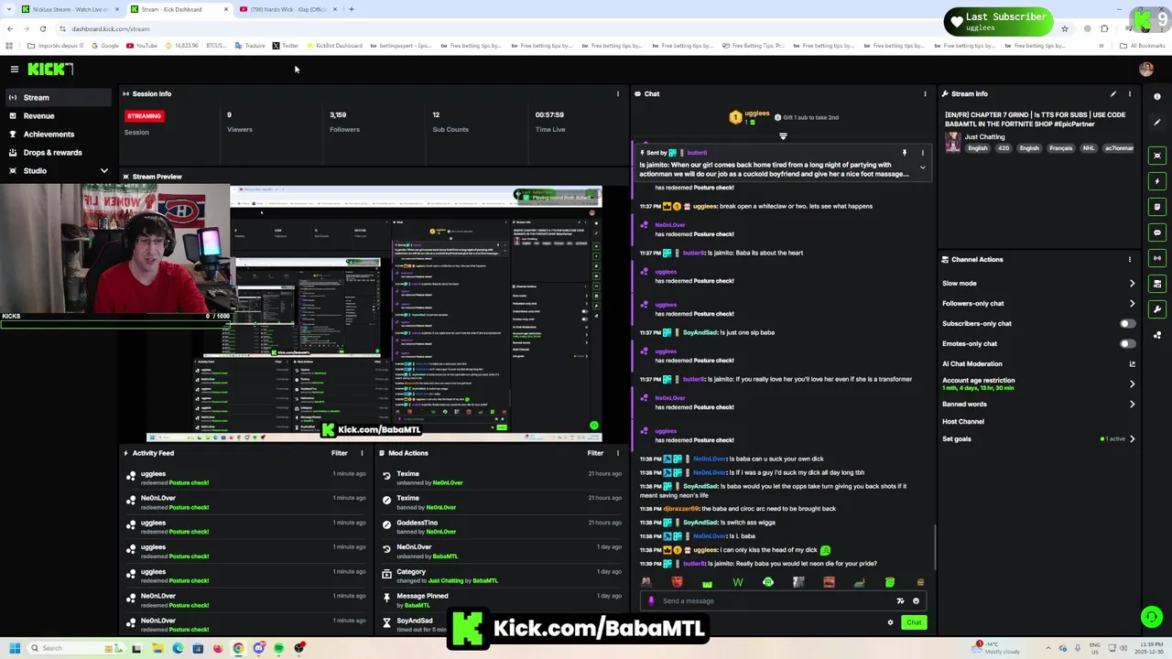Toggle the lightning bolt panel in the right sidebar
Image resolution: width=1172 pixels, height=659 pixels.
[x=1157, y=181]
